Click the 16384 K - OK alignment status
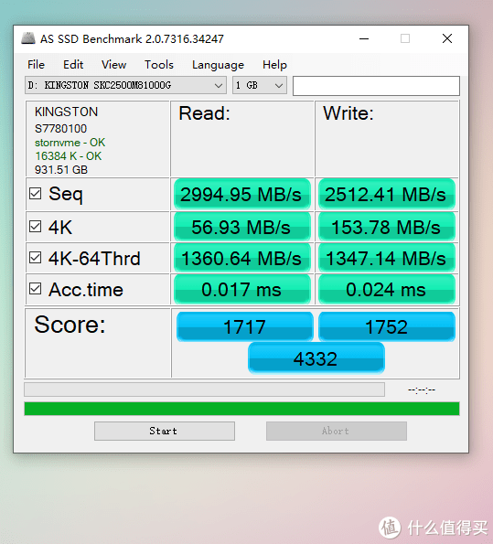Viewport: 493px width, 544px height. pyautogui.click(x=68, y=156)
